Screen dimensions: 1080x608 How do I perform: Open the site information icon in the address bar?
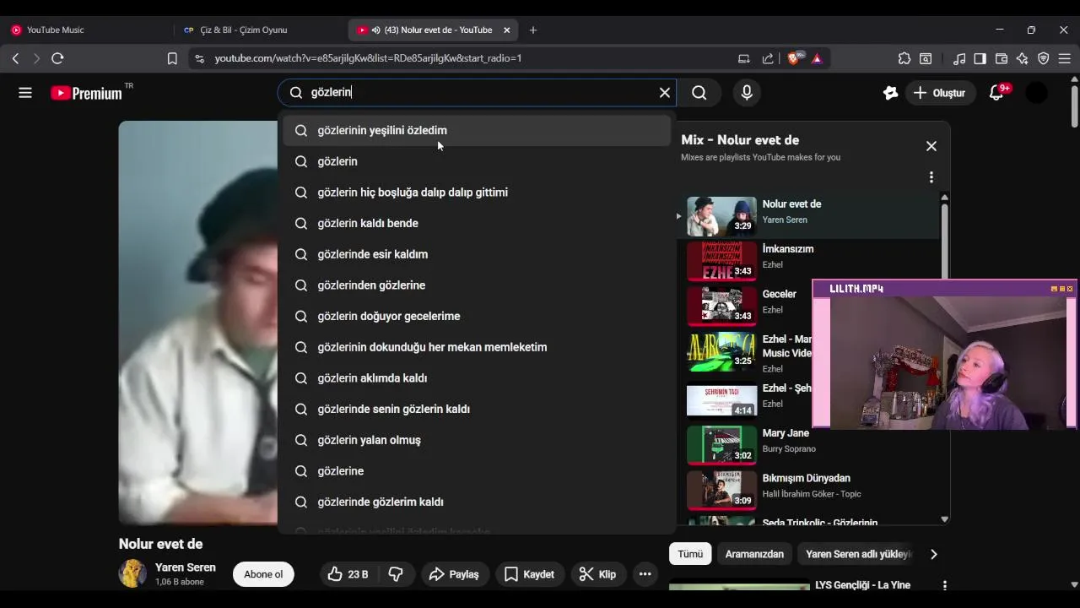click(x=199, y=58)
